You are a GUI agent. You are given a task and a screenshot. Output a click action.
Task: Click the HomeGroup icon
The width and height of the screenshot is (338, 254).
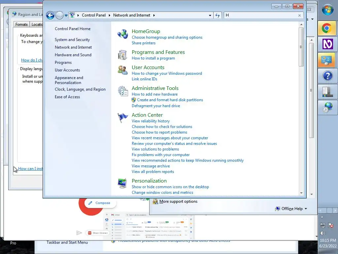pyautogui.click(x=123, y=34)
